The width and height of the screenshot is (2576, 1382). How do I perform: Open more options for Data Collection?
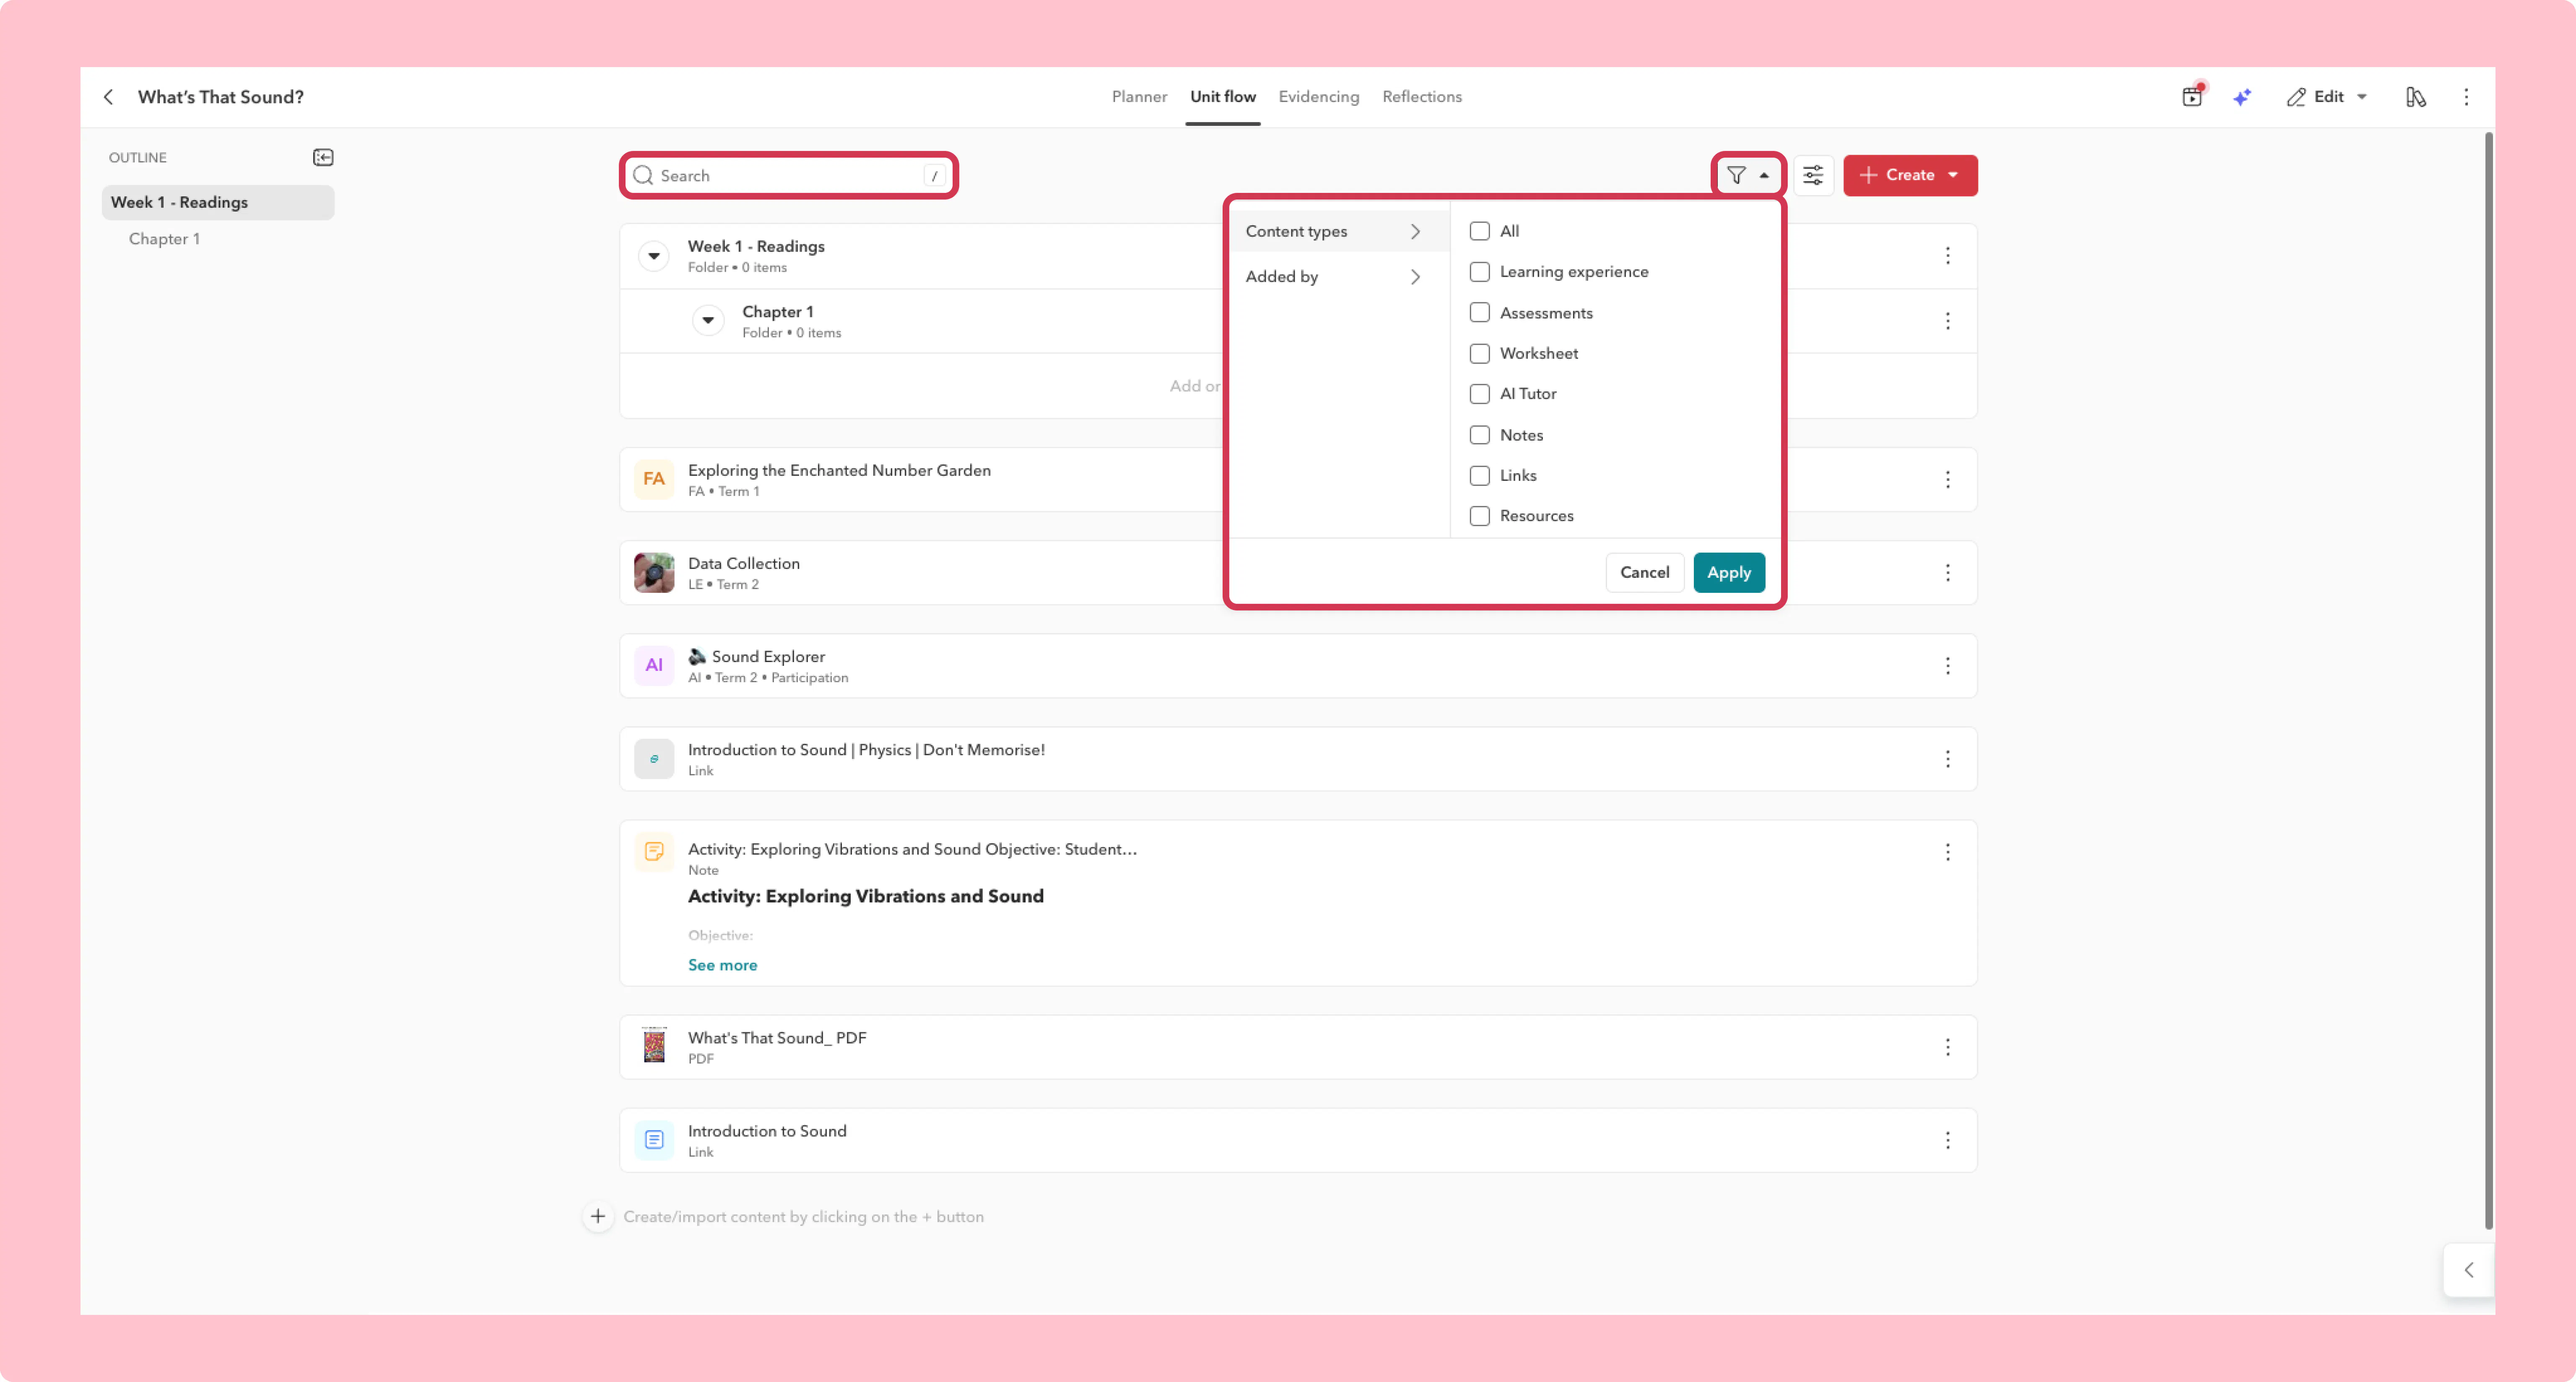tap(1948, 573)
